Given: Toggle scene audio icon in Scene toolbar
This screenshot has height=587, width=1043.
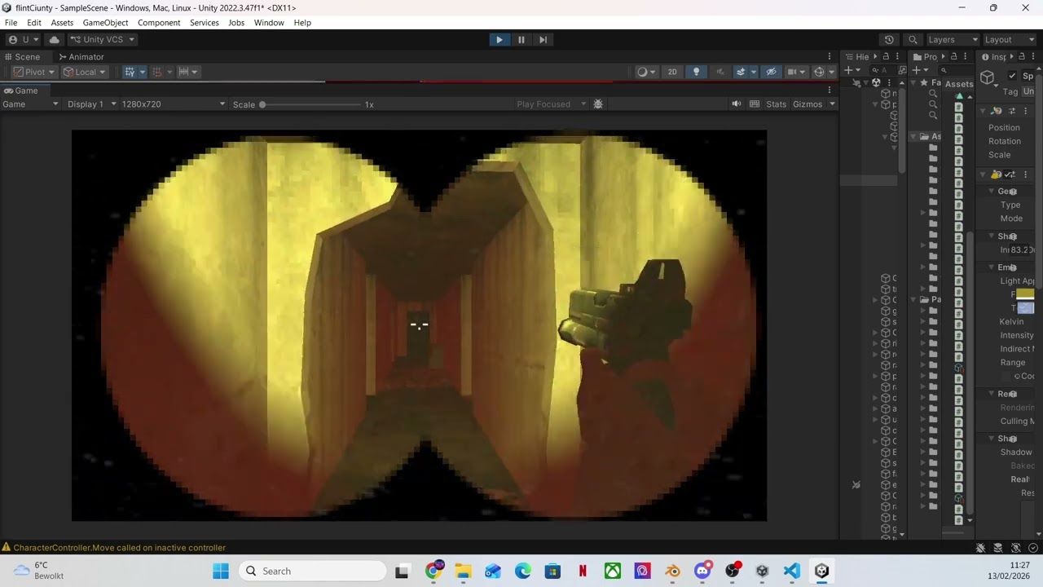Looking at the screenshot, I should coord(720,72).
